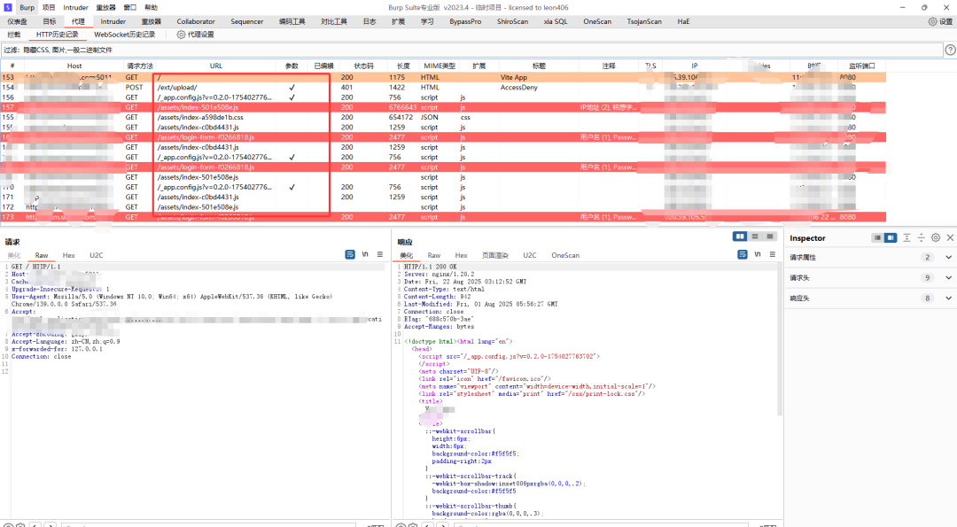Select row with /assets/index-a598de1b.css

443,117
